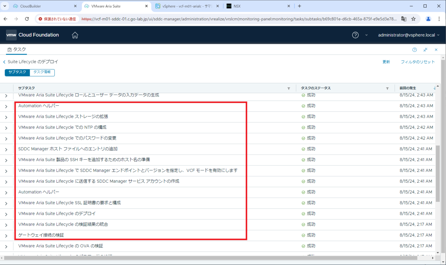
Task: Click the filter icon on the サブタスク column
Action: tap(289, 88)
